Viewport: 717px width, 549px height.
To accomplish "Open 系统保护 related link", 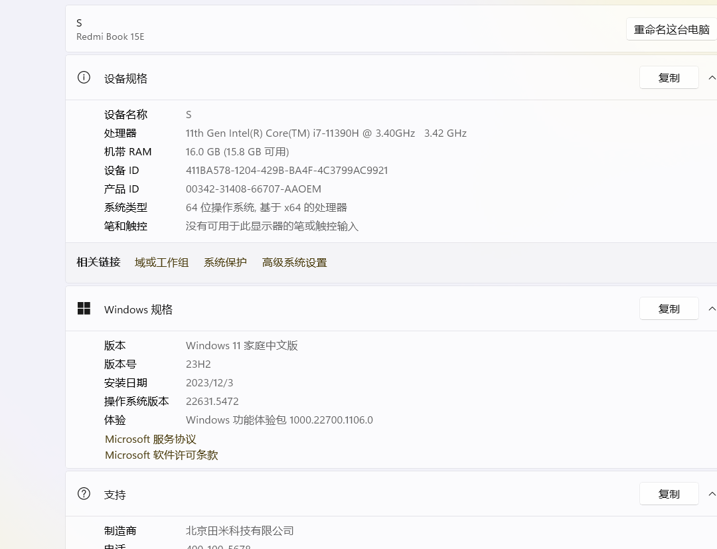I will (225, 262).
